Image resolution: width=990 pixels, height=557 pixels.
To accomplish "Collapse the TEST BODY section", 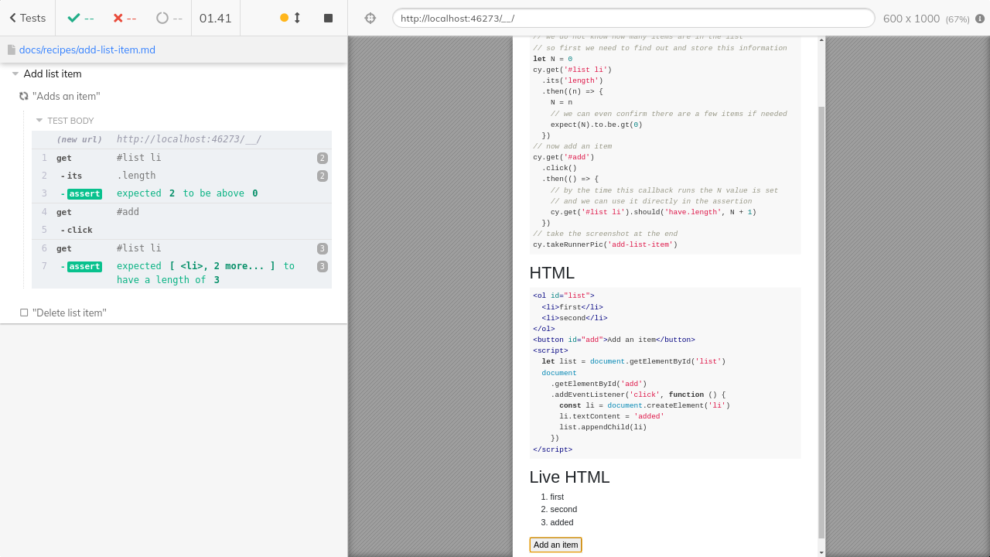I will [39, 121].
